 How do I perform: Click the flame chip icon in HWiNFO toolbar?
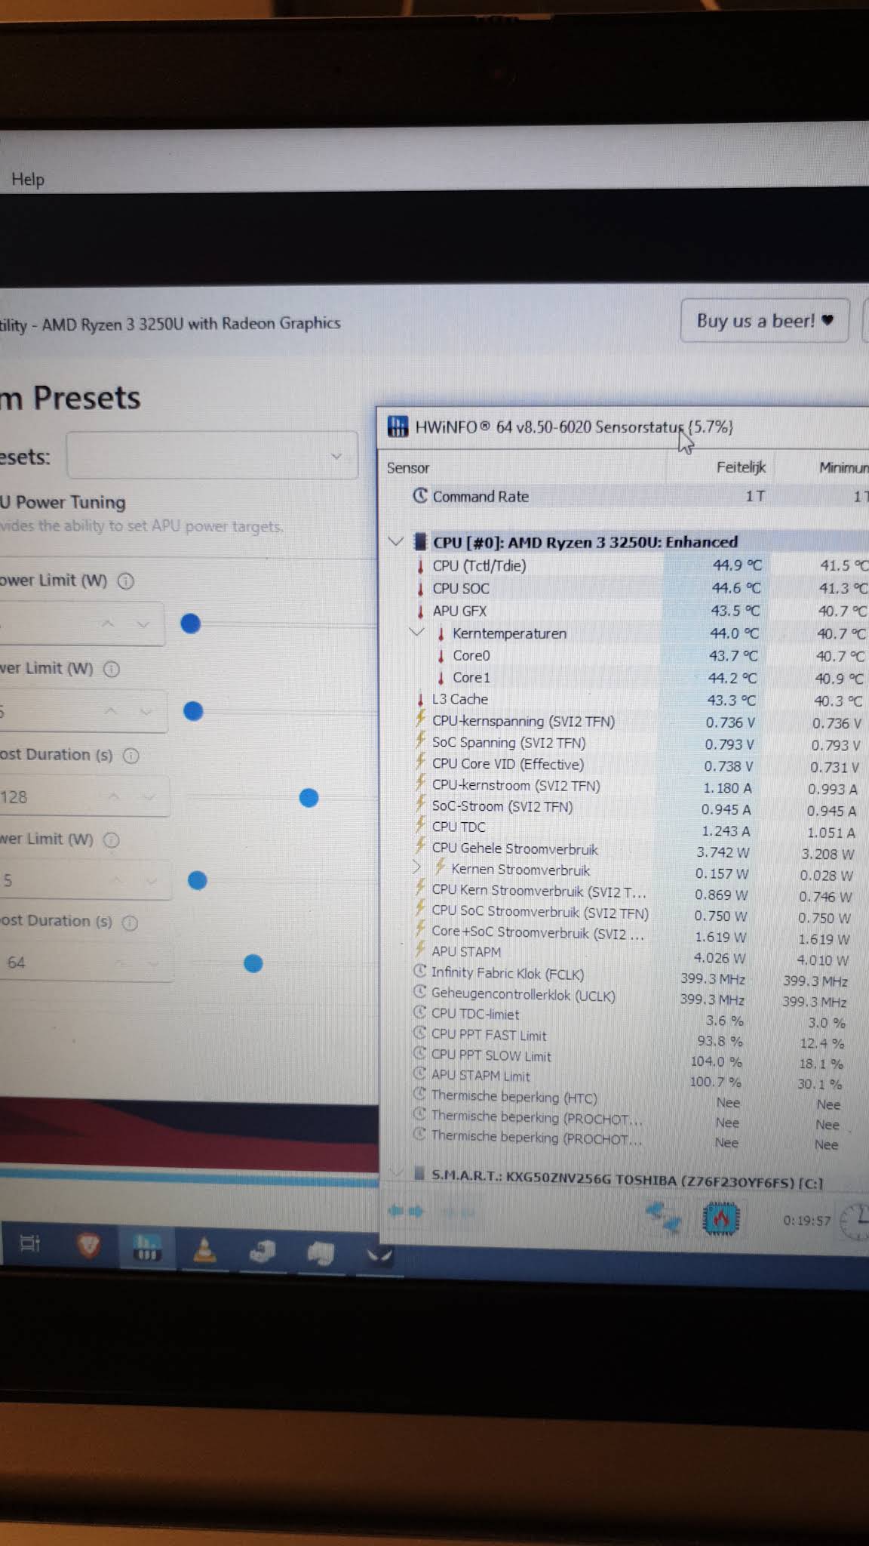[x=720, y=1217]
